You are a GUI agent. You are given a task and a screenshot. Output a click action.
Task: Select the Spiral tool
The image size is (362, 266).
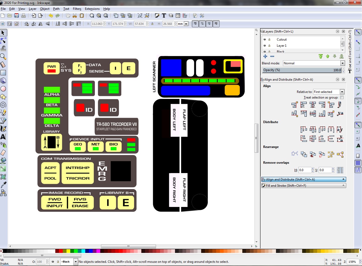click(3, 105)
